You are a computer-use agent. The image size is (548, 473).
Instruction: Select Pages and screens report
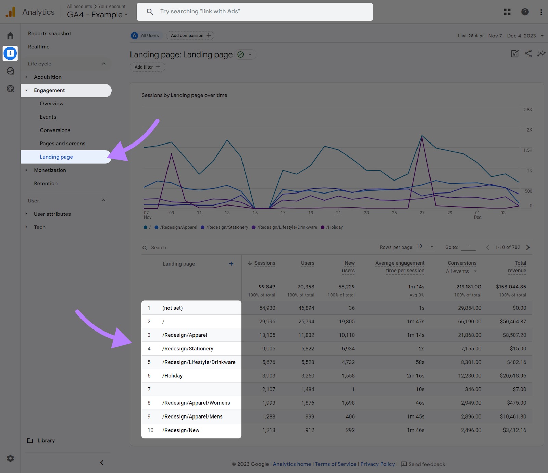pos(62,144)
